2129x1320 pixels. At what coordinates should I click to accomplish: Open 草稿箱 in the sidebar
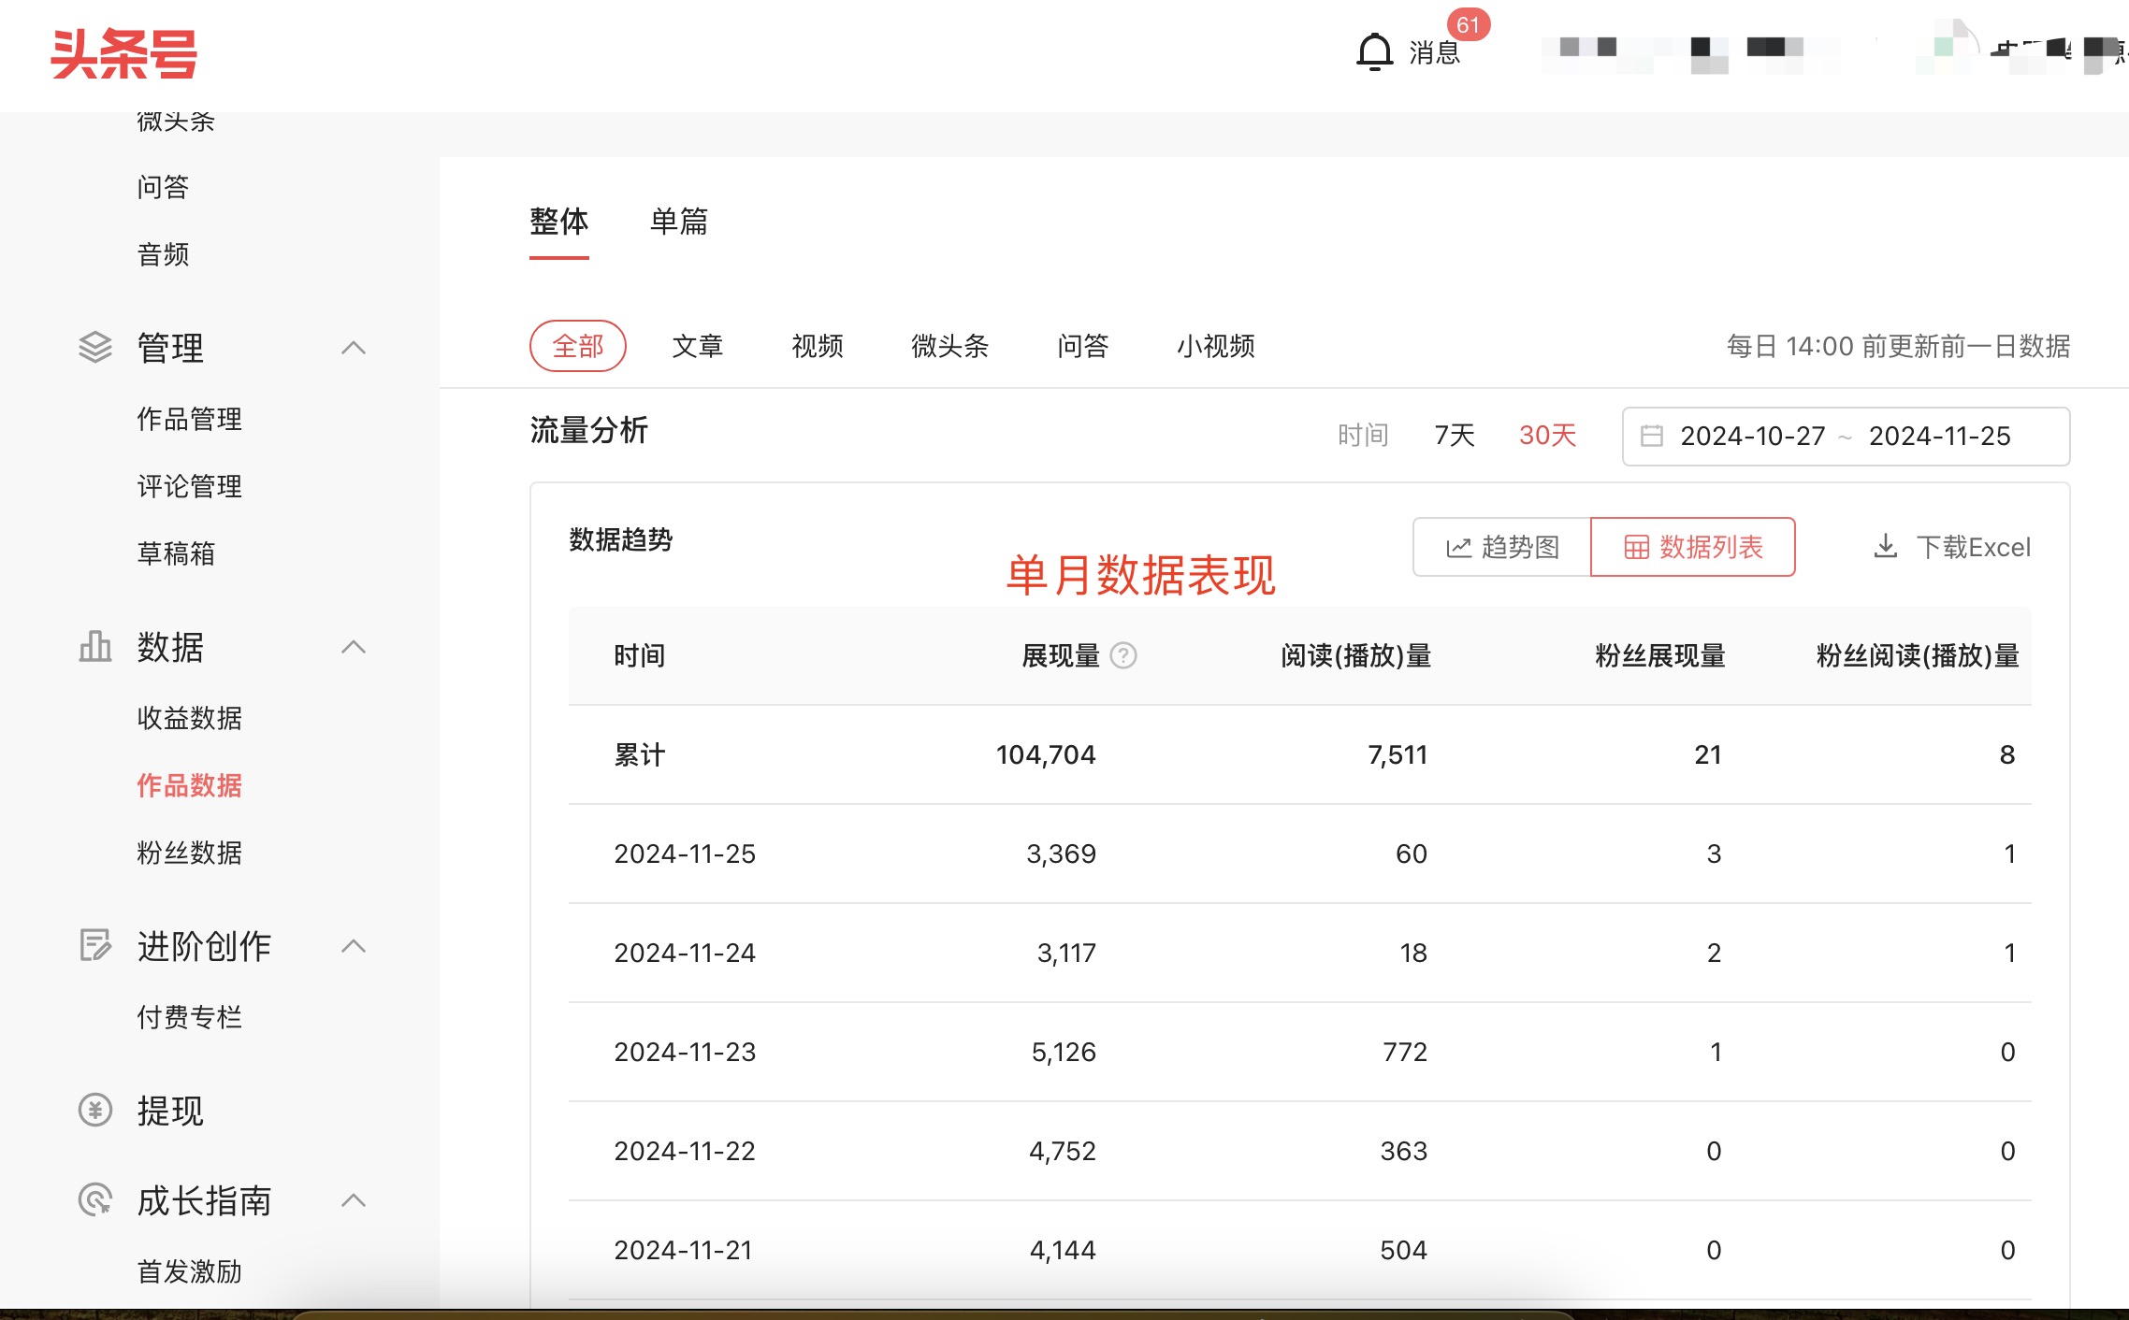pyautogui.click(x=176, y=553)
